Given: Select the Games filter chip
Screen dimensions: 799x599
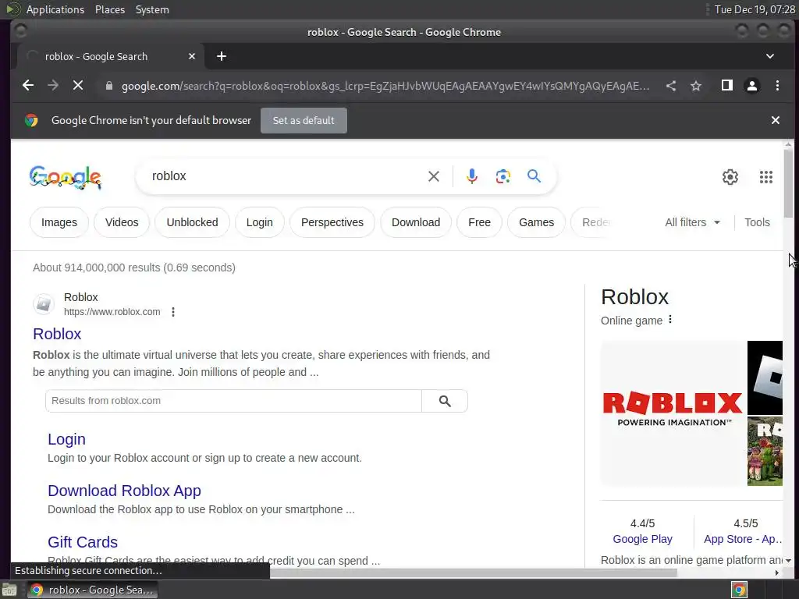Looking at the screenshot, I should tap(537, 222).
